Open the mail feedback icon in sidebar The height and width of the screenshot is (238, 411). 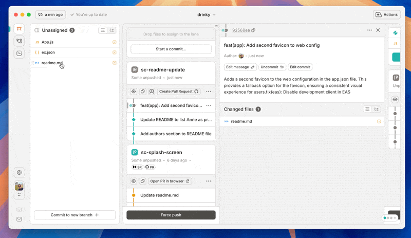(19, 219)
